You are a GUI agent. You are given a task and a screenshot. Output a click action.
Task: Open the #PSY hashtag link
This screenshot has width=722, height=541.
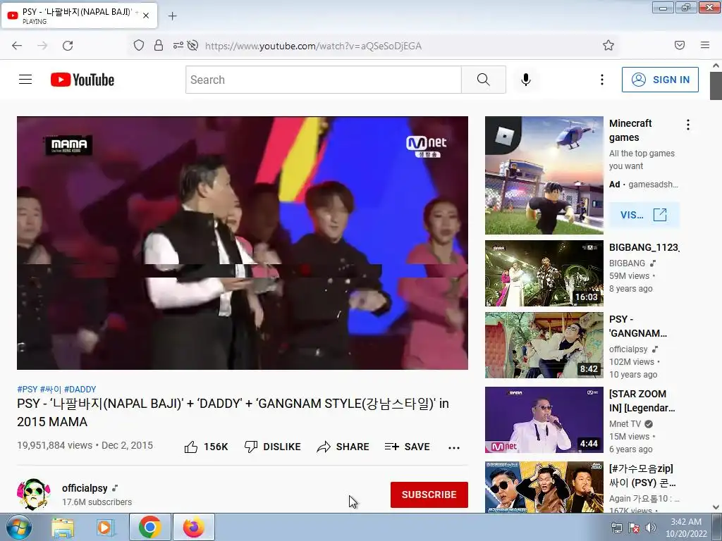point(27,389)
